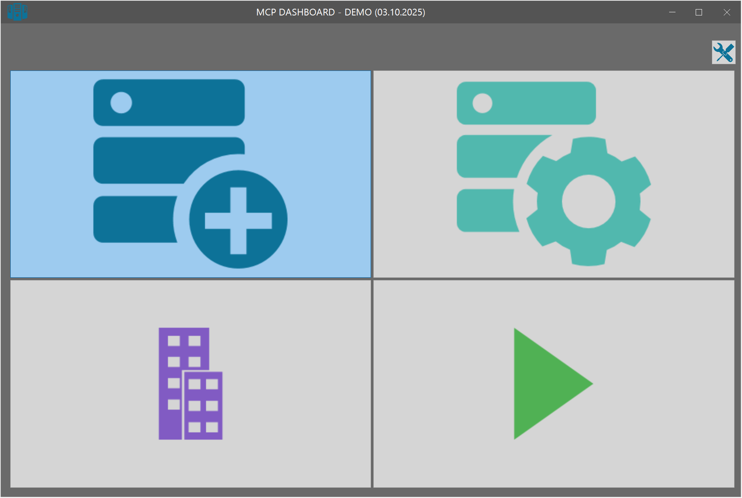The height and width of the screenshot is (498, 742).
Task: Click the purple office buildings icon
Action: 190,384
